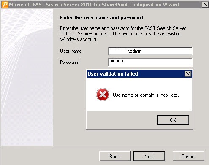Go to the Back wizard step
This screenshot has width=209, height=165.
click(115, 157)
